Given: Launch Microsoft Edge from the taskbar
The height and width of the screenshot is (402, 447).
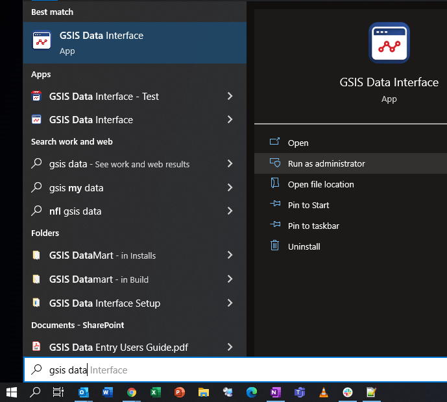Looking at the screenshot, I should point(252,392).
